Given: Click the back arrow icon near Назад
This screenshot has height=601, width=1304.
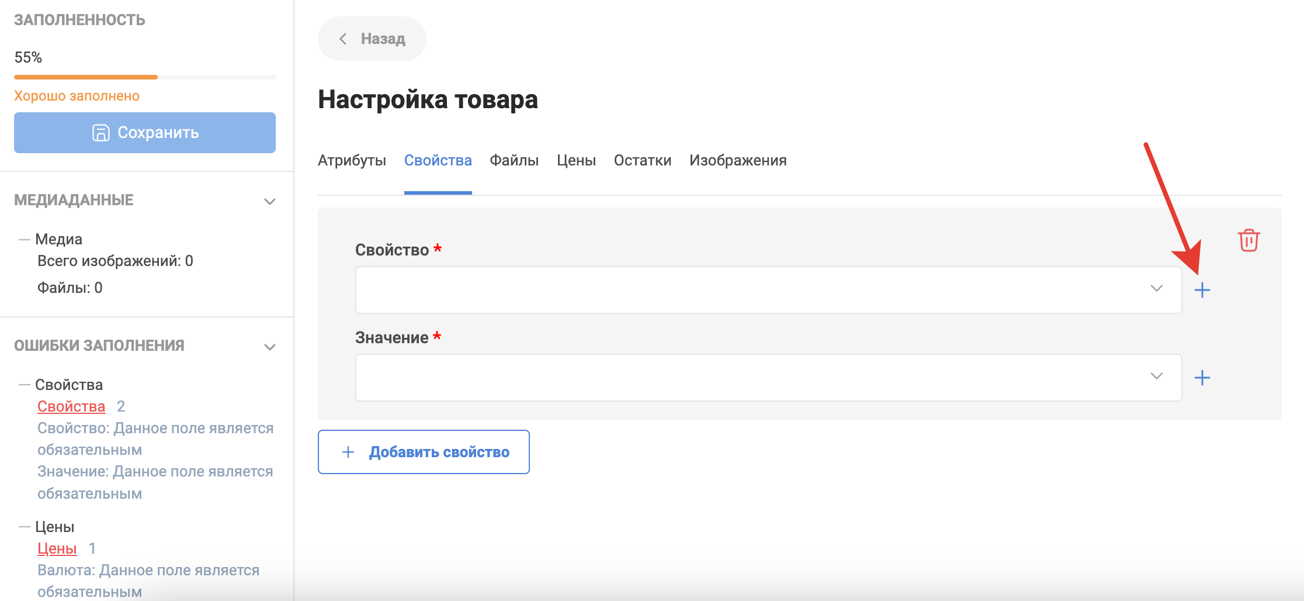Looking at the screenshot, I should (344, 39).
